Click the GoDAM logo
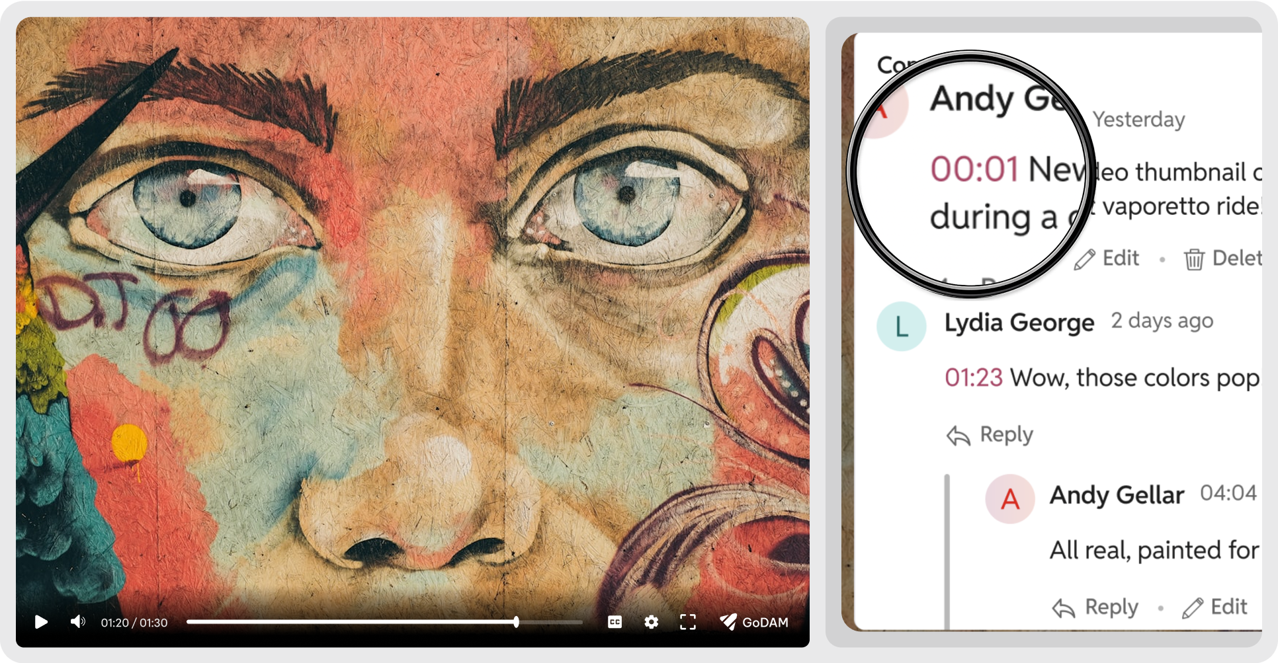The width and height of the screenshot is (1278, 663). [754, 622]
